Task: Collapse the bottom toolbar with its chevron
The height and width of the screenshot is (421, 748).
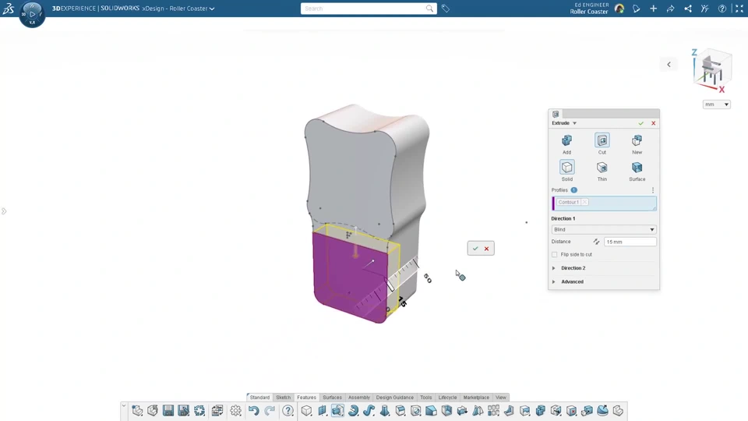Action: click(x=124, y=406)
